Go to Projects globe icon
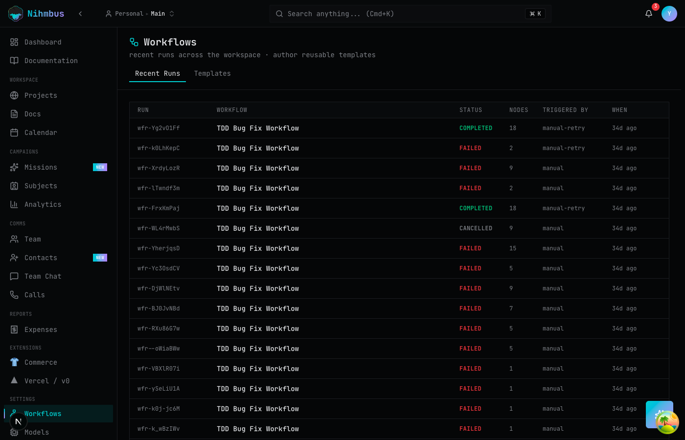Viewport: 685px width, 440px height. [14, 95]
